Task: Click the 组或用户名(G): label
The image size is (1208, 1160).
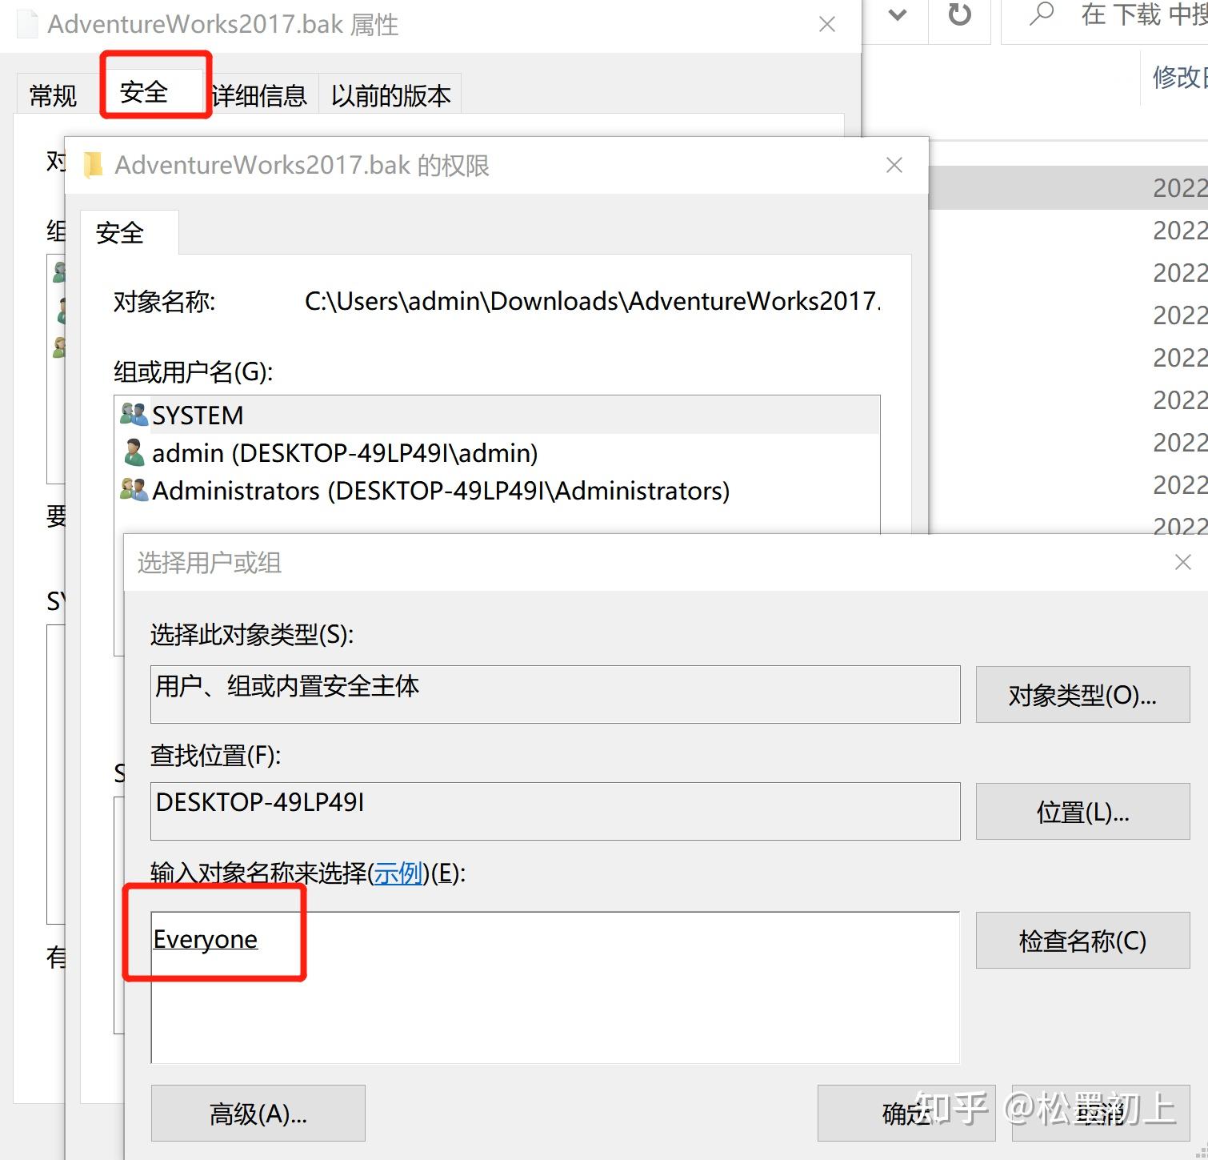Action: [194, 371]
